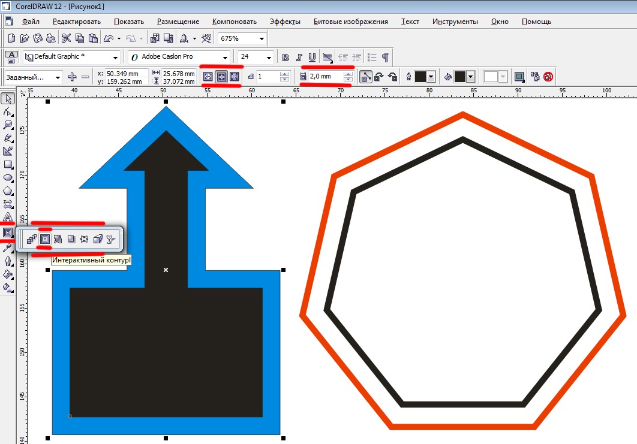The image size is (637, 444).
Task: Toggle Bold text formatting
Action: [286, 58]
